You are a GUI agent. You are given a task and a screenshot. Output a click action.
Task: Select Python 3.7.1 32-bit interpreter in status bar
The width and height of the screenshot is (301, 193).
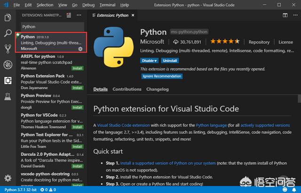pos(21,190)
